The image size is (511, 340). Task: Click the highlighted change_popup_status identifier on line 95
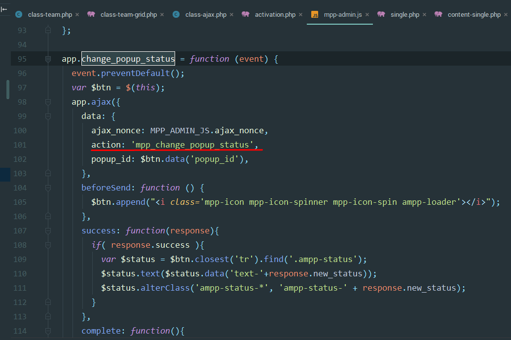point(128,59)
